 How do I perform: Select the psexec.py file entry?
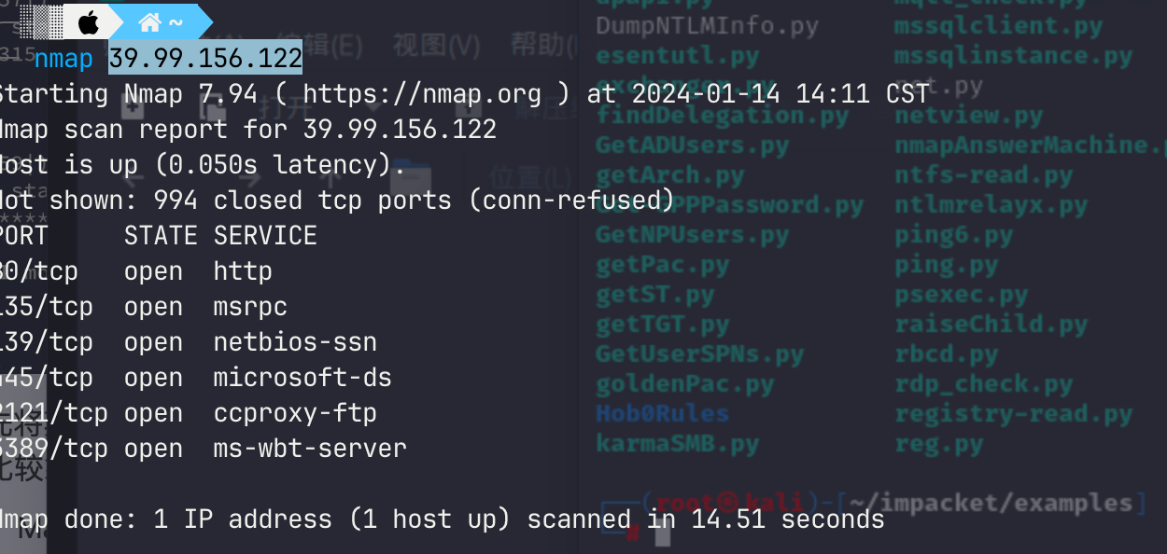coord(961,296)
